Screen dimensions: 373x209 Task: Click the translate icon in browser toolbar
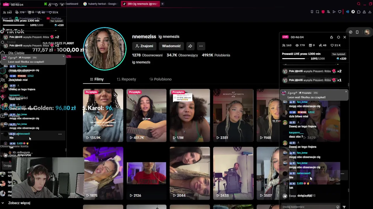click(328, 12)
